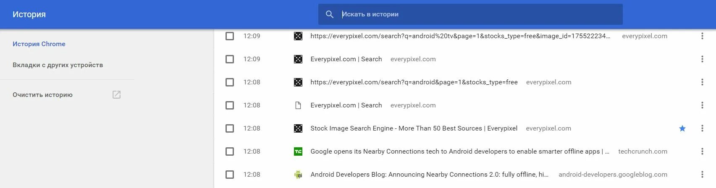This screenshot has height=188, width=716.
Task: Click 12:09 time of android tv entry
Action: pos(252,36)
